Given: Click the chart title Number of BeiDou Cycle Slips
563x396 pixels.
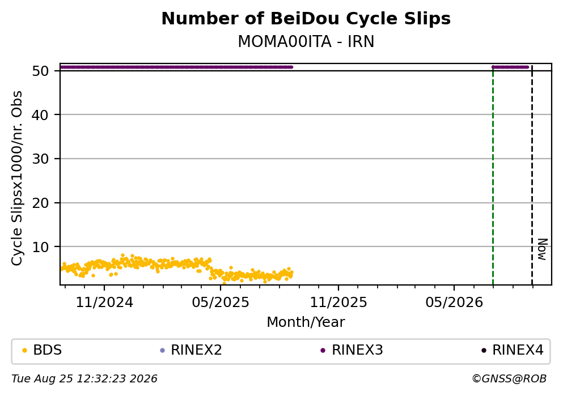Looking at the screenshot, I should 306,19.
